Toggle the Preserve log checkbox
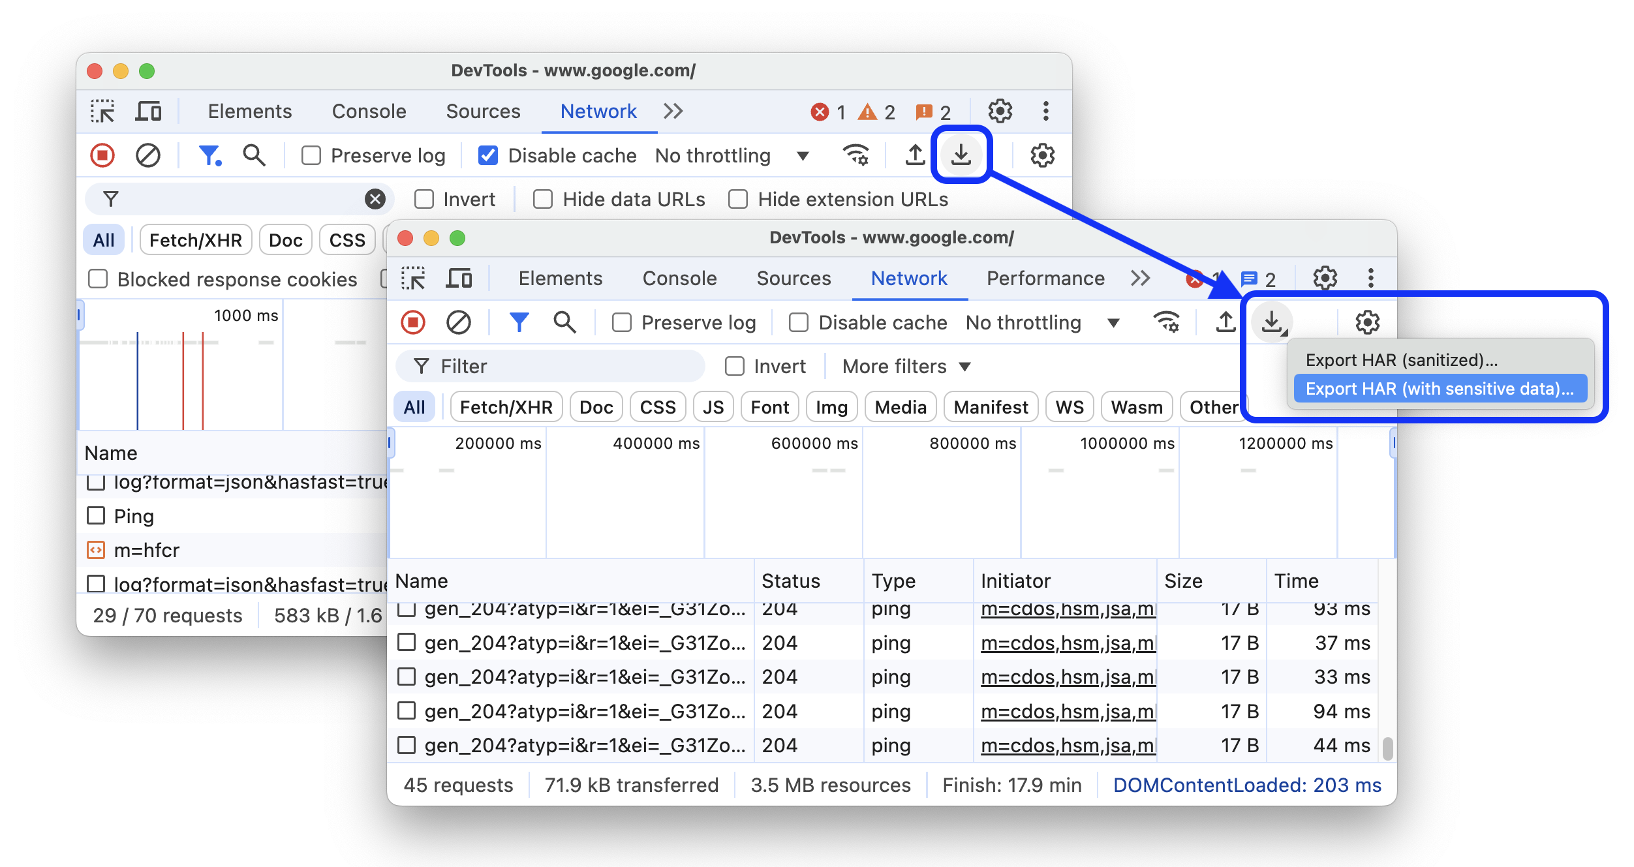The height and width of the screenshot is (867, 1634). click(623, 323)
